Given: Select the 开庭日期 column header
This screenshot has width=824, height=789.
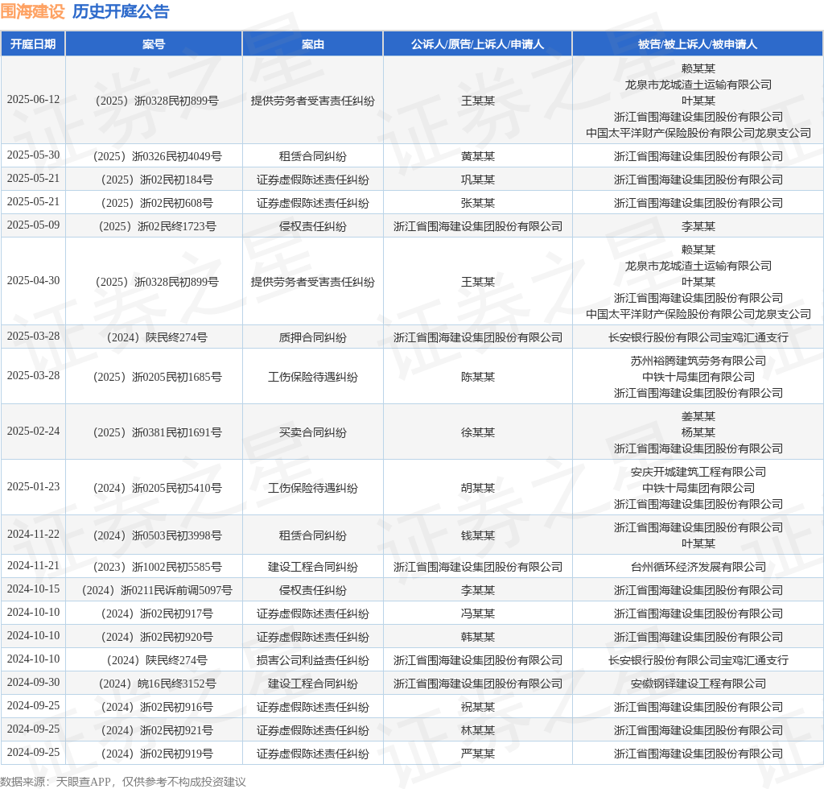Looking at the screenshot, I should coord(33,44).
